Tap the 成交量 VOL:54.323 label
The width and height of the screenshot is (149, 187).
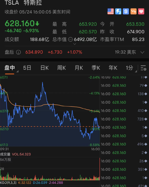tap(15, 154)
